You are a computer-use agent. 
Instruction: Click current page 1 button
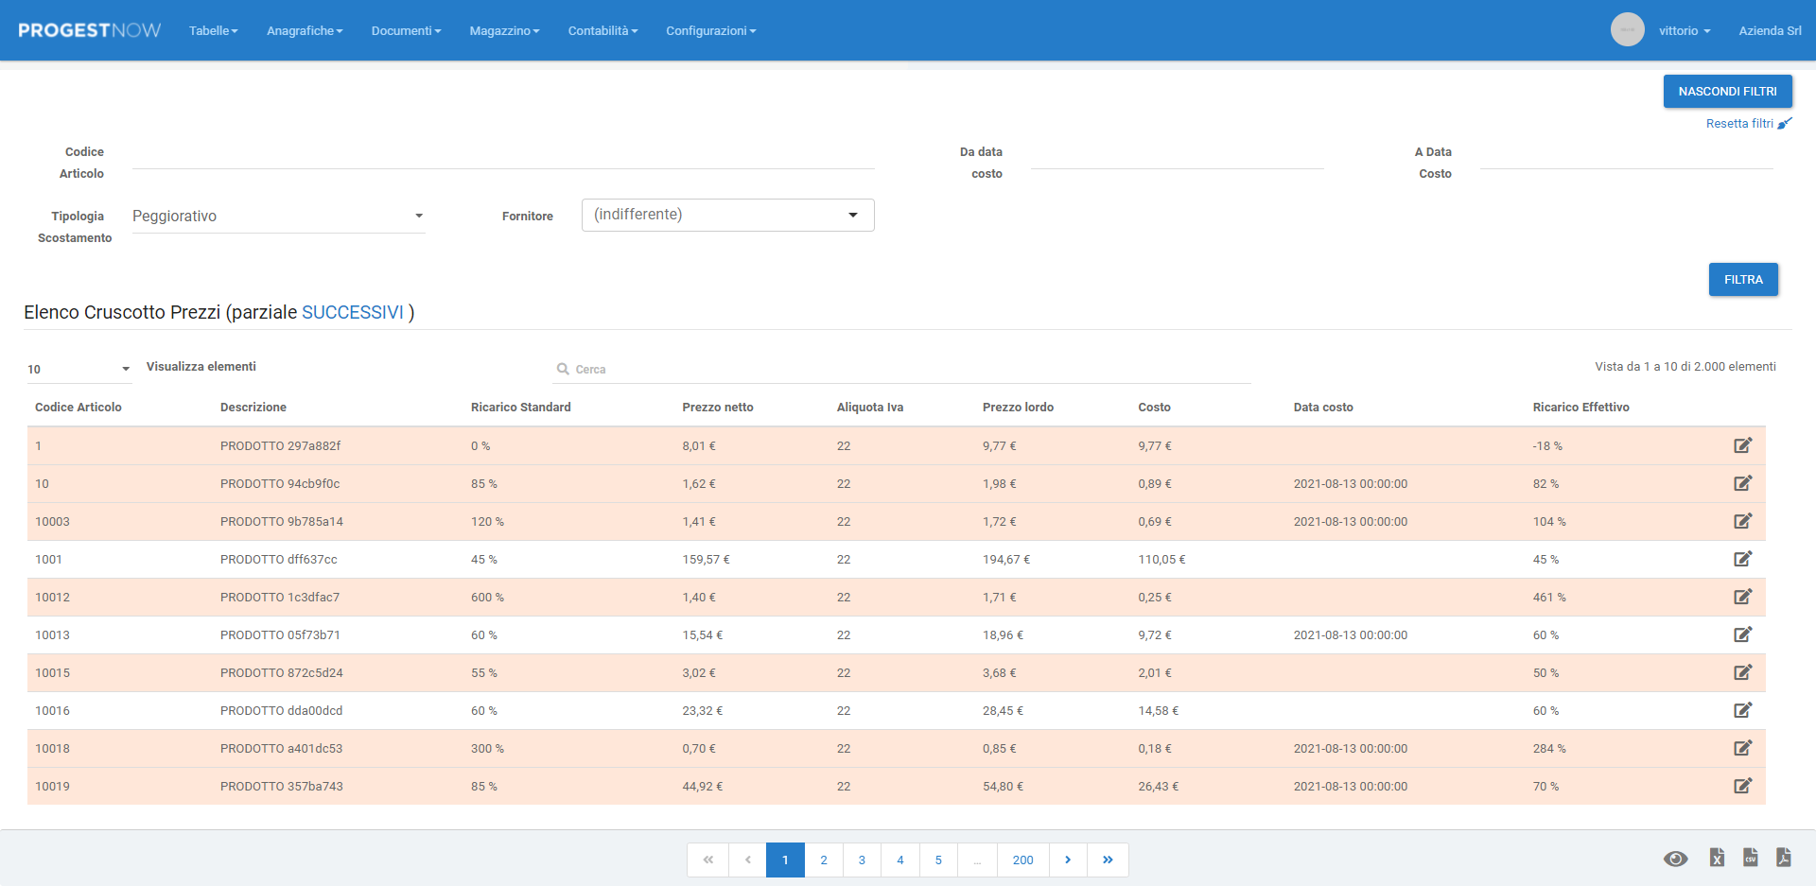click(x=785, y=860)
